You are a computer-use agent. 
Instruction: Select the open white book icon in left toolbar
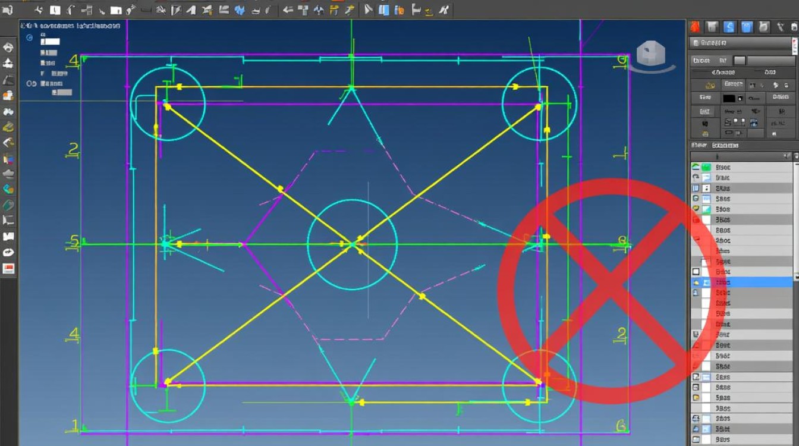pyautogui.click(x=8, y=236)
